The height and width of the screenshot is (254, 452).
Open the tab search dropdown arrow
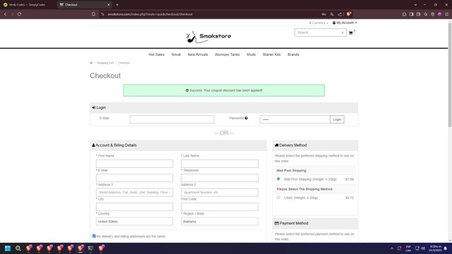click(x=415, y=5)
